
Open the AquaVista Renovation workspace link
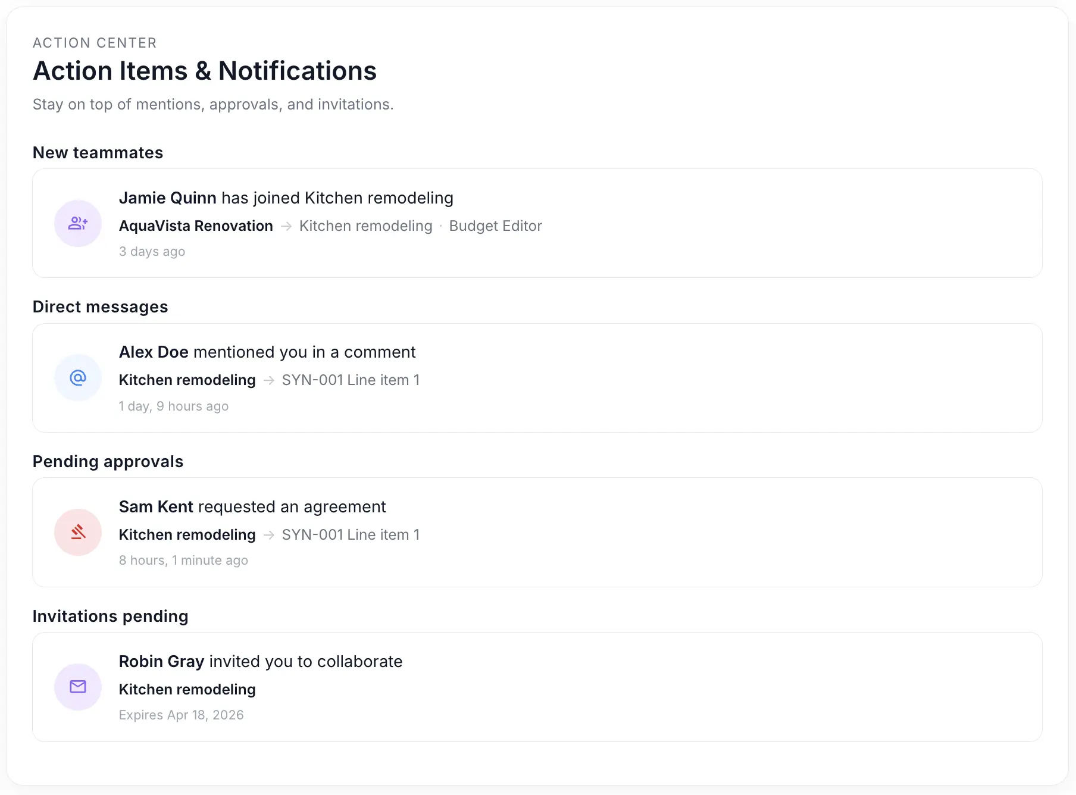(x=196, y=226)
